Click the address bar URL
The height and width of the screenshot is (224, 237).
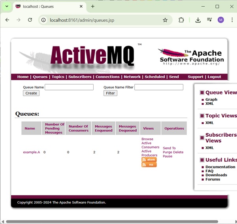[x=82, y=20]
